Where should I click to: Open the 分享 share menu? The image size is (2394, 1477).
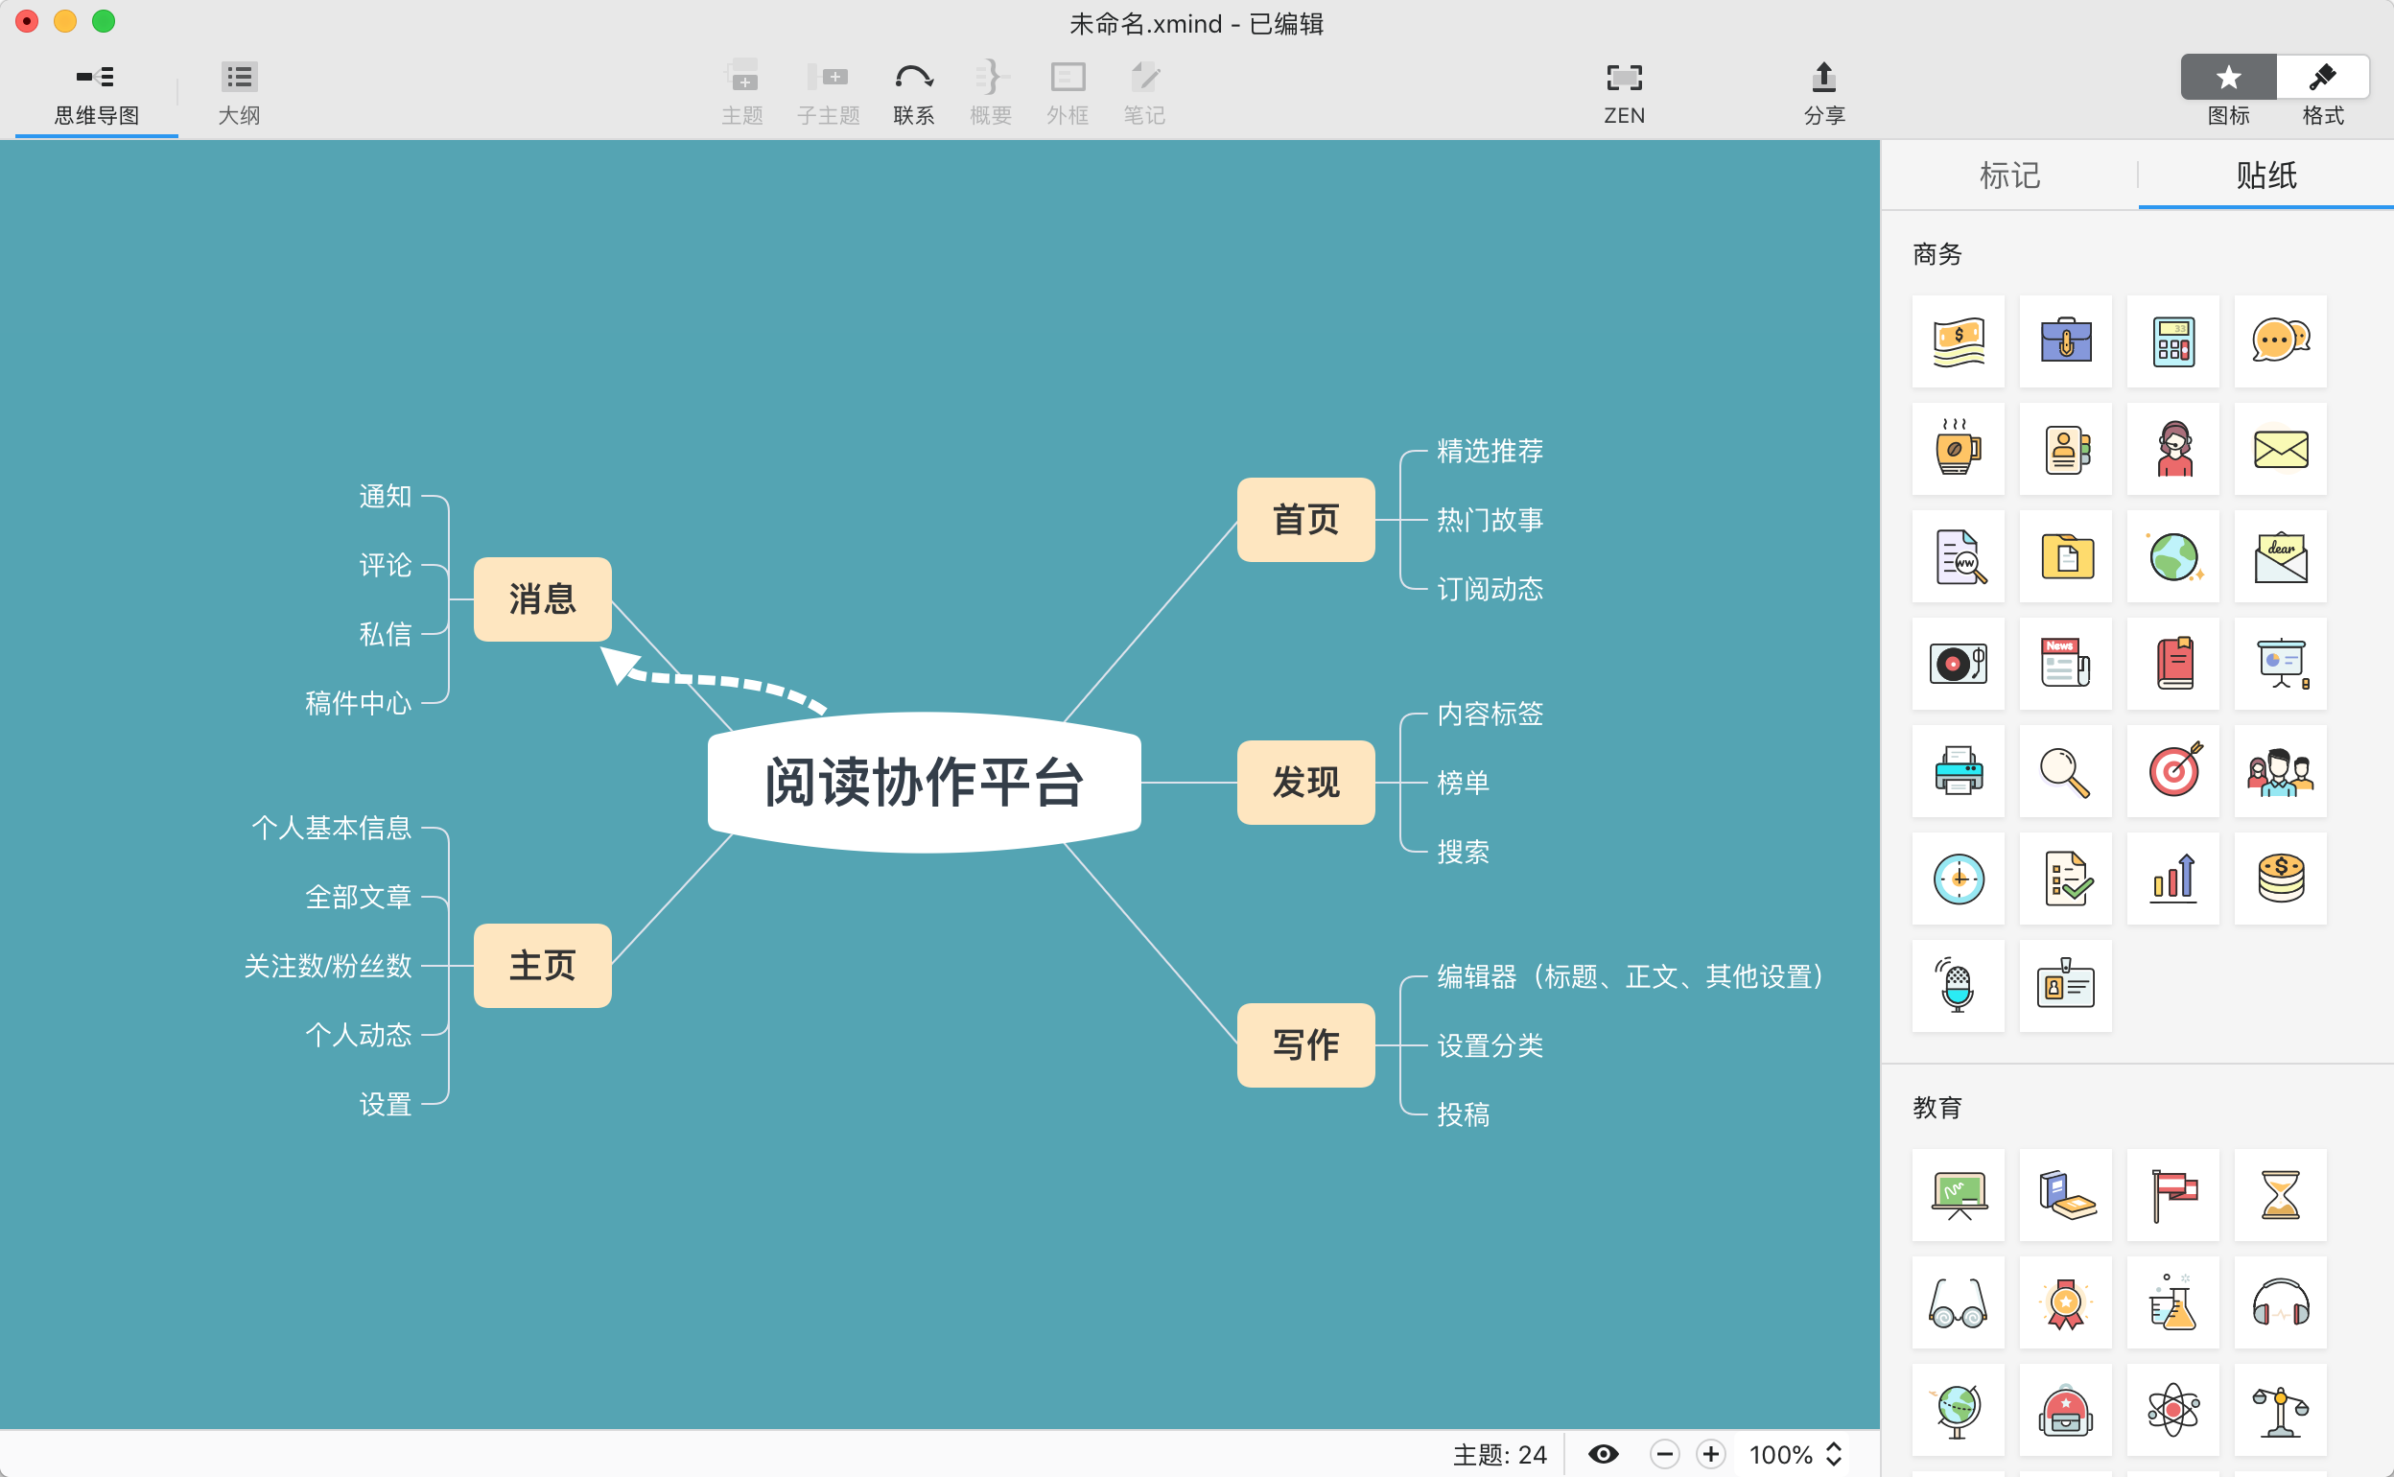[1822, 92]
